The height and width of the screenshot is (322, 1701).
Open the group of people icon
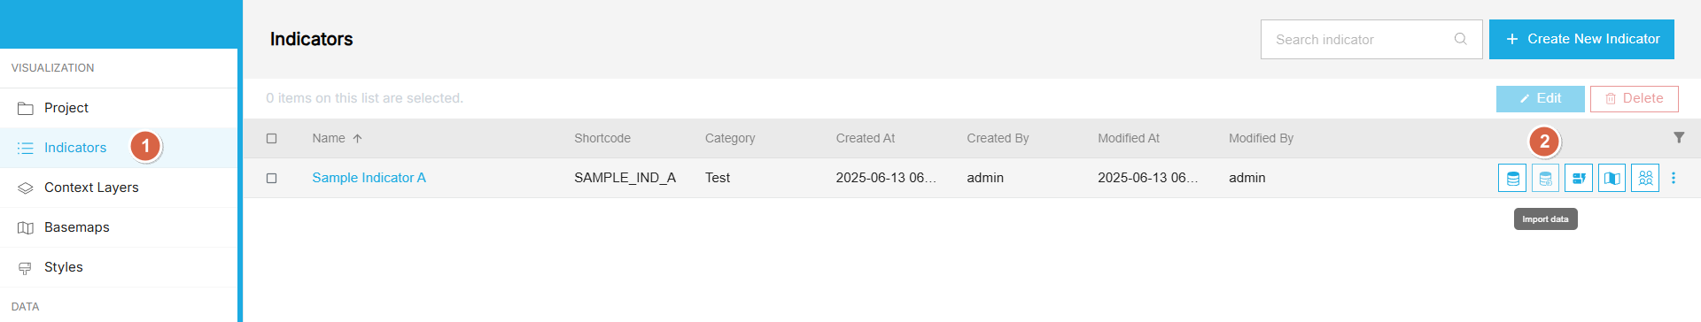point(1645,179)
